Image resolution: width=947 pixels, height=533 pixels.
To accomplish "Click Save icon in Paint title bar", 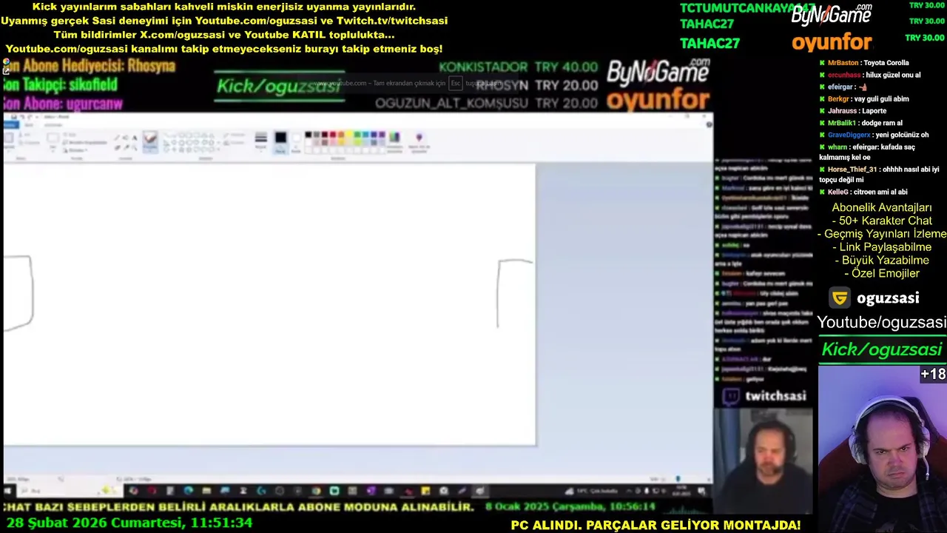I will coord(13,116).
